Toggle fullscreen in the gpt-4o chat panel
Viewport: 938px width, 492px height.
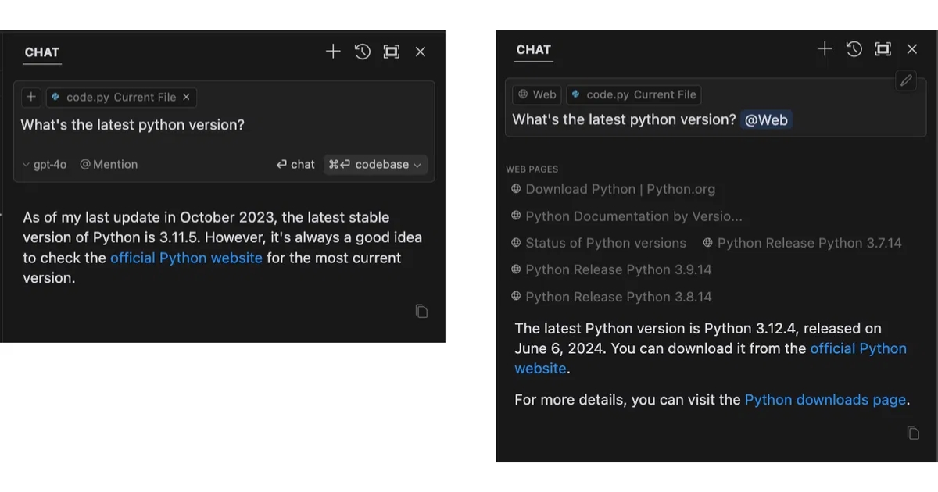[x=391, y=52]
